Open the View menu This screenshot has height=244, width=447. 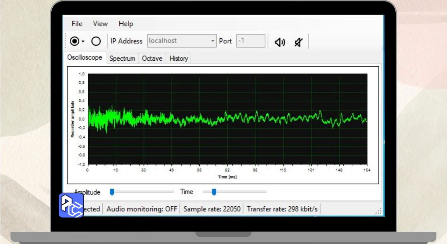coord(100,24)
